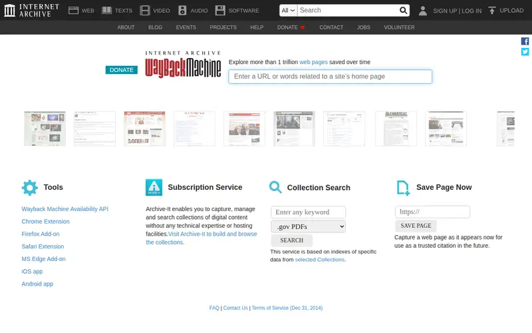The width and height of the screenshot is (532, 333).
Task: Open the iOS app link
Action: pos(32,272)
